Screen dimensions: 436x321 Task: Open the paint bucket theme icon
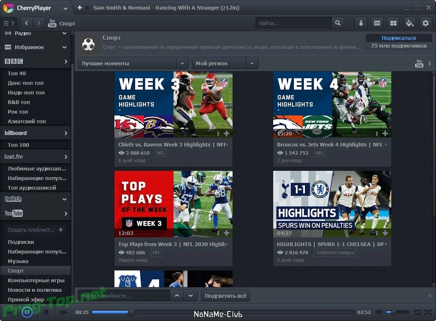tap(409, 23)
